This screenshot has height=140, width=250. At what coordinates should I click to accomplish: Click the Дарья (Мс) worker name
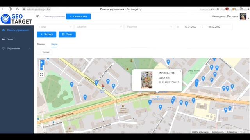coord(164,78)
